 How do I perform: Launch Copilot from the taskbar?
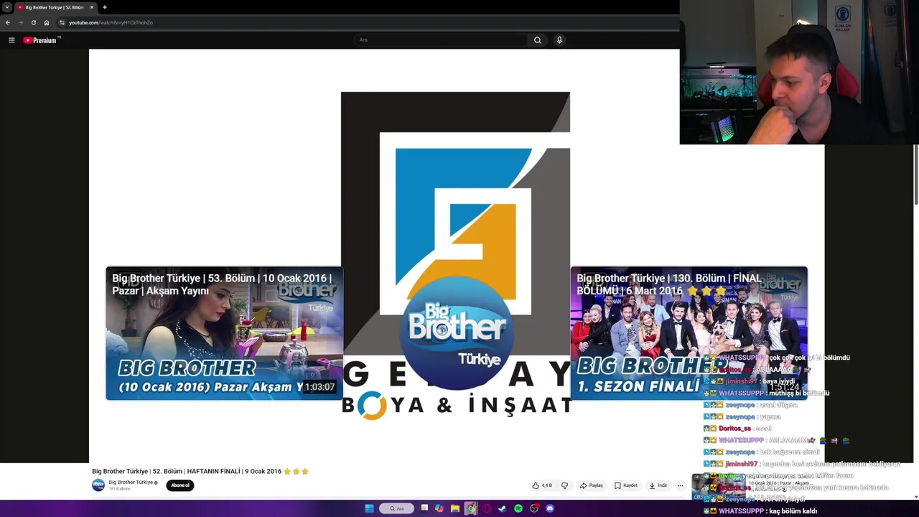click(439, 508)
